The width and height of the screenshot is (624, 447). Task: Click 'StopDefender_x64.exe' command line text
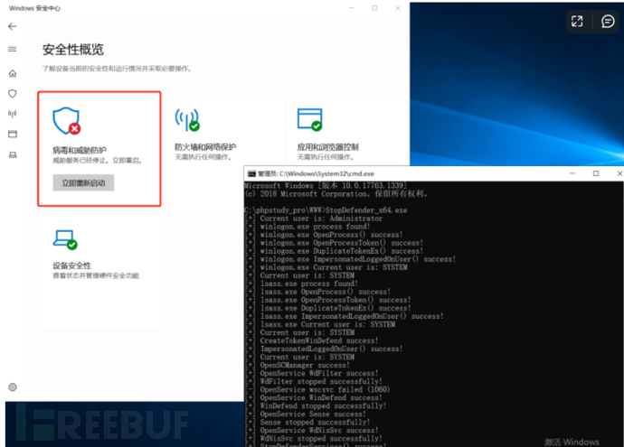point(365,210)
